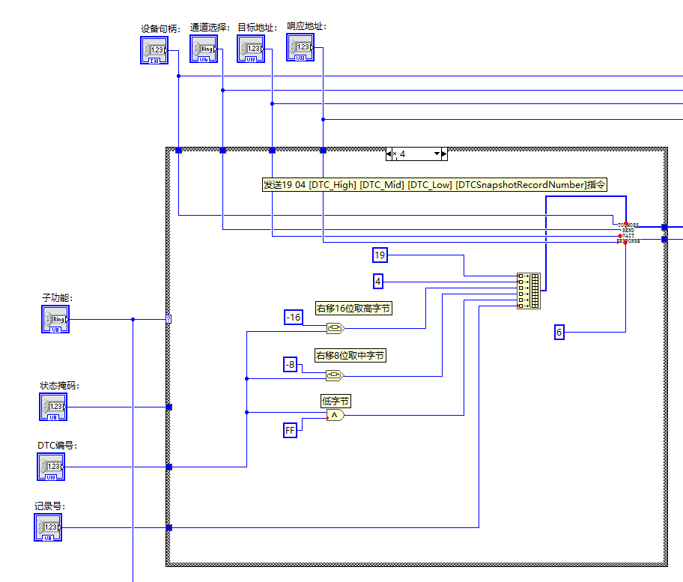This screenshot has height=582, width=683.
Task: Click the DTC编号 input tunnel on case border
Action: pos(169,467)
